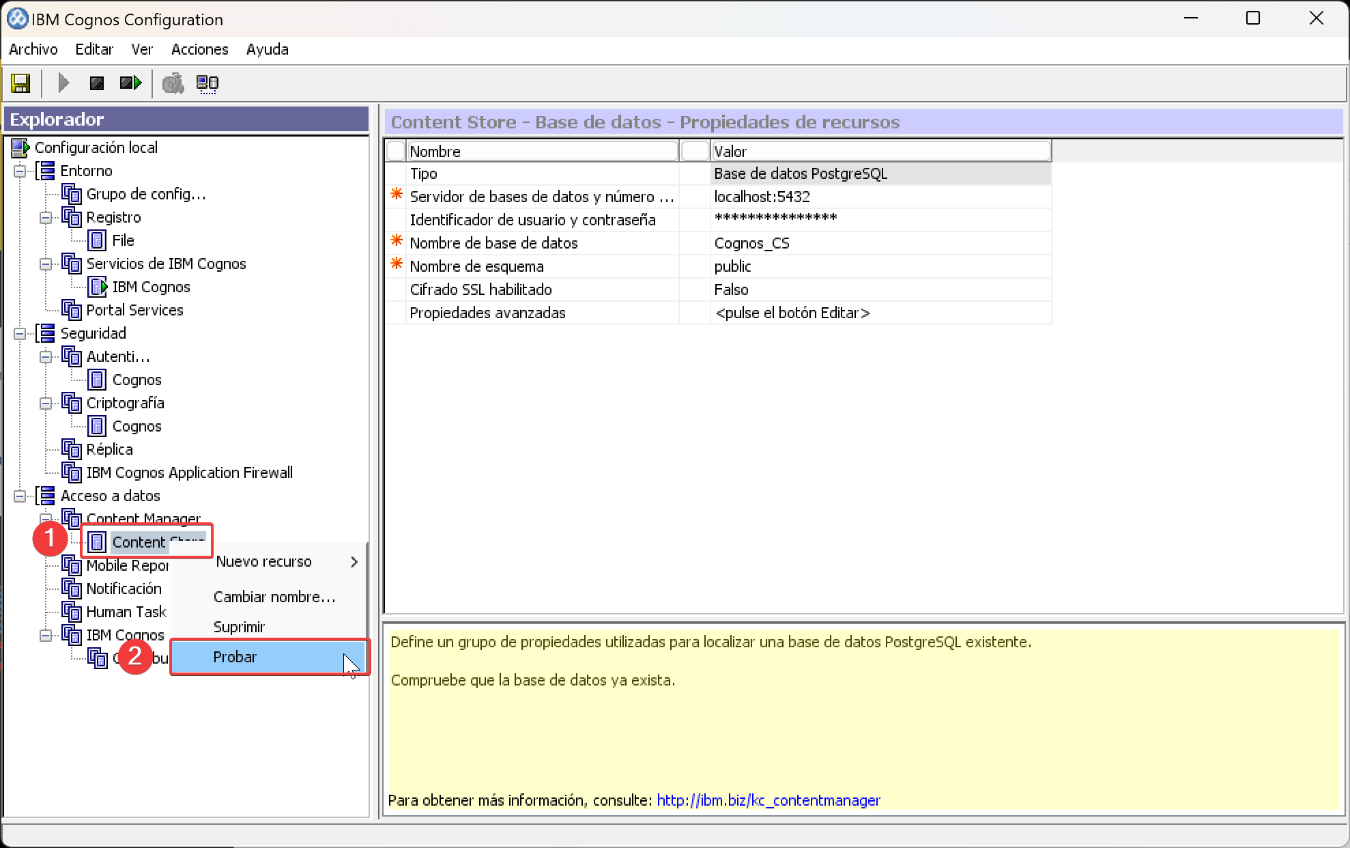Click the Valor column header
The image size is (1350, 848).
click(x=880, y=152)
